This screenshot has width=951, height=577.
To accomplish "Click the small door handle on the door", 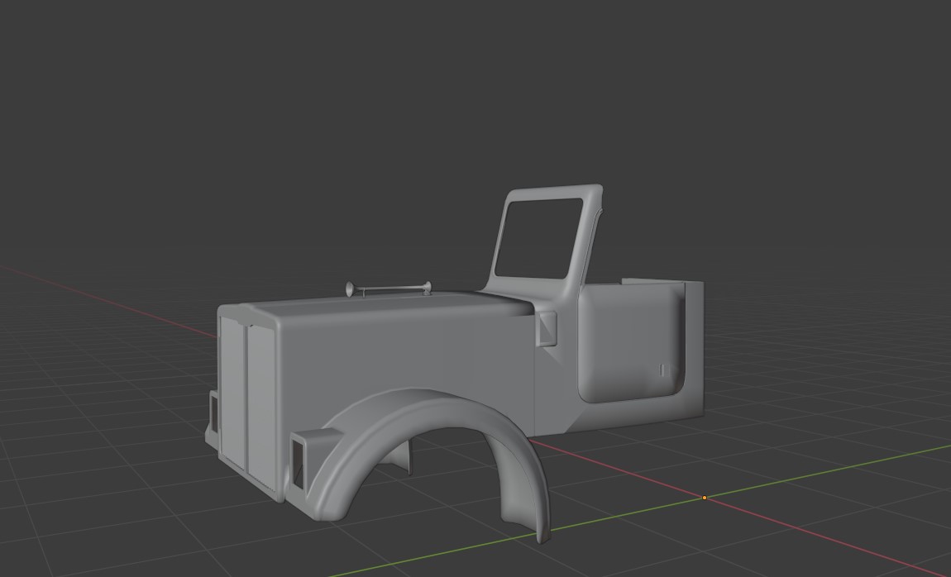I will click(662, 370).
